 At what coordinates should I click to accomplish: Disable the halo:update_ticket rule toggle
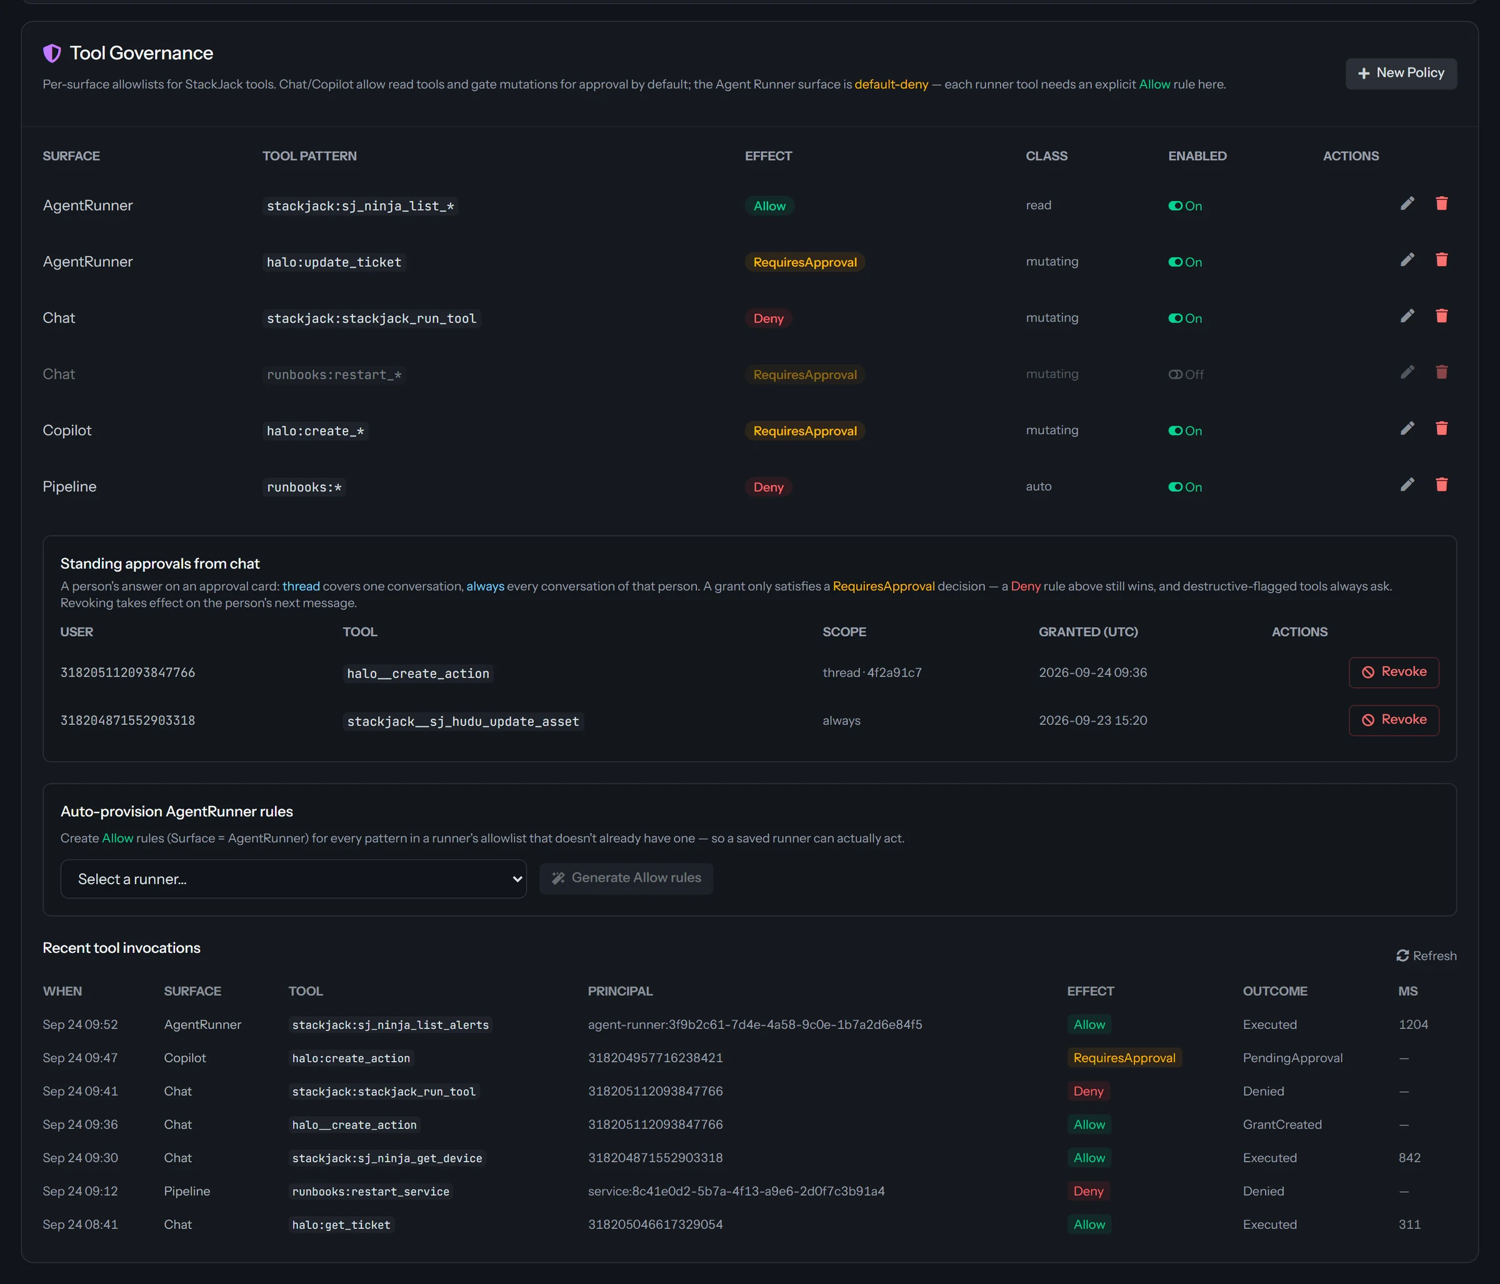coord(1185,262)
